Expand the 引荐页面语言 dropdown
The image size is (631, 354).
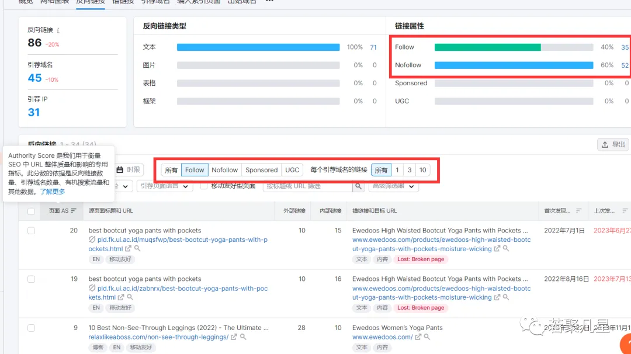point(164,186)
